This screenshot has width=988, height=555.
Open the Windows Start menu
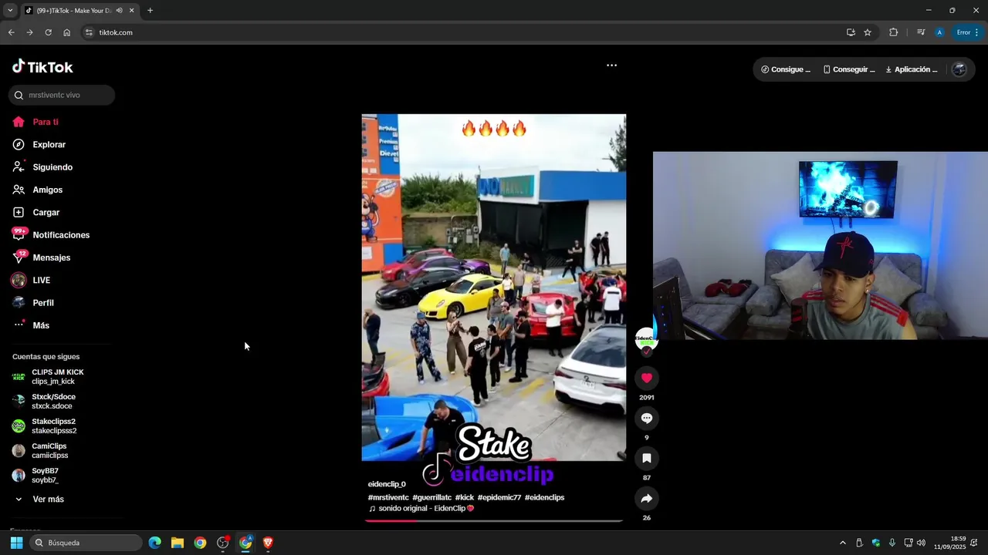(x=16, y=543)
